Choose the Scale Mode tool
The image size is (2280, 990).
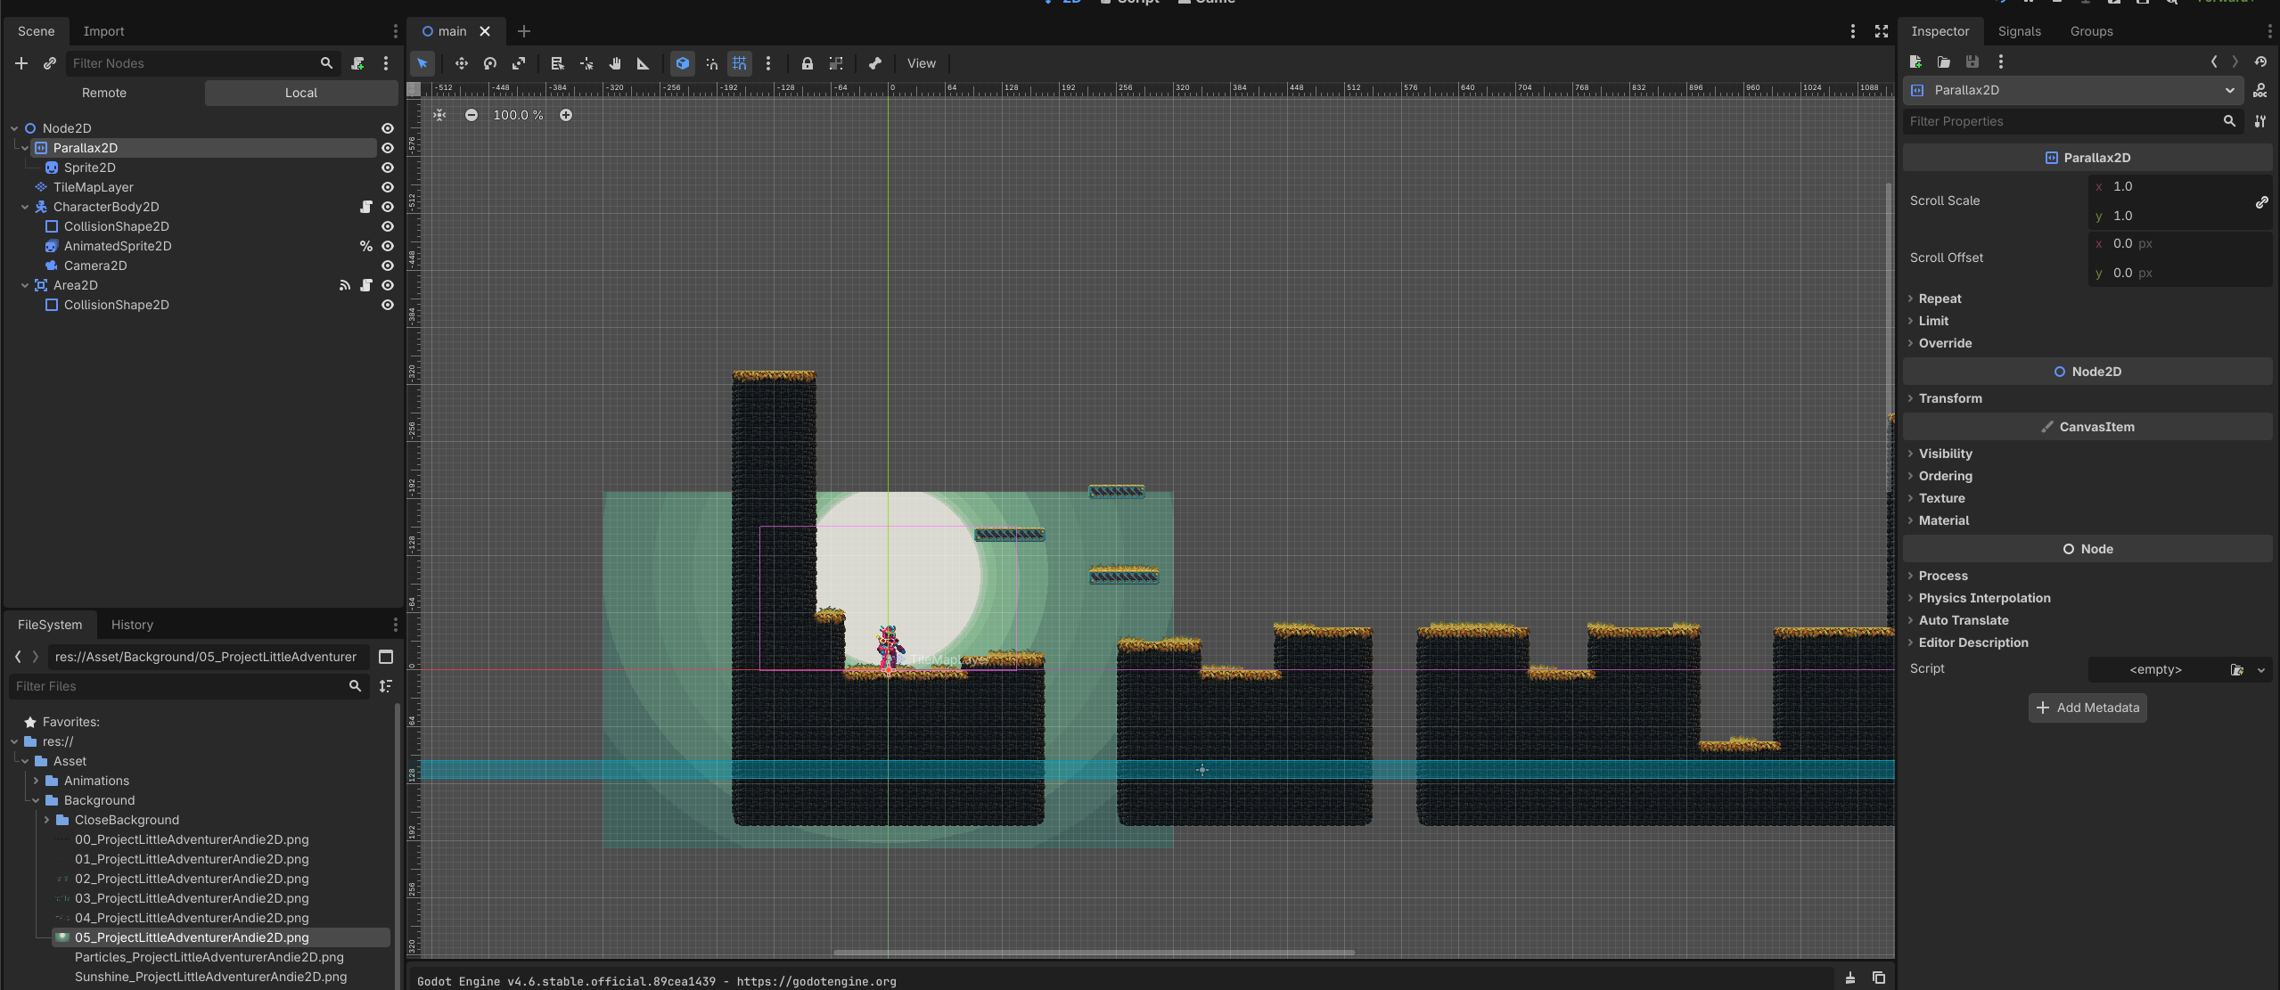[x=519, y=63]
